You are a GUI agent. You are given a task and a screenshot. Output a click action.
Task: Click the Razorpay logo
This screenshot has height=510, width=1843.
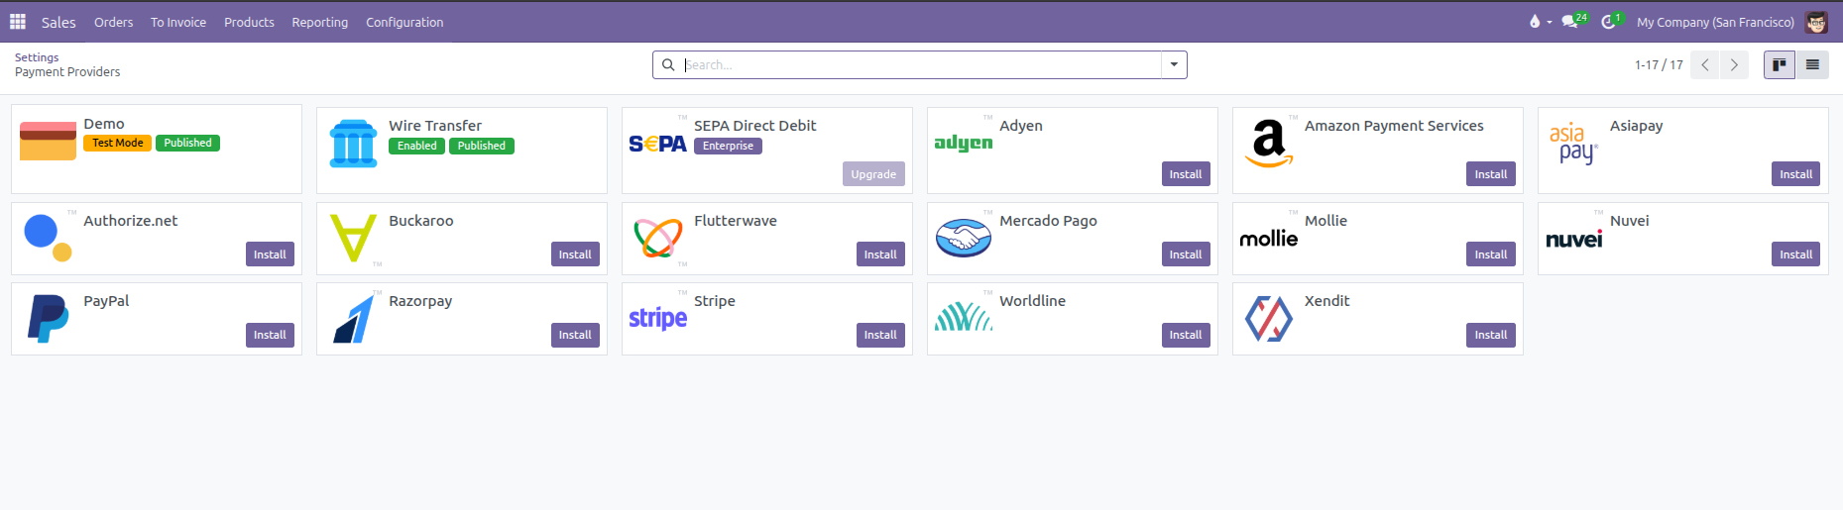coord(354,318)
